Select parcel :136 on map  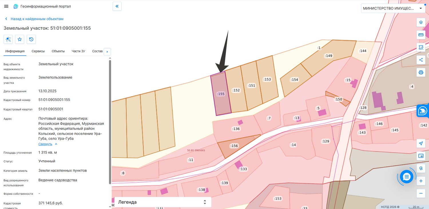point(236,129)
